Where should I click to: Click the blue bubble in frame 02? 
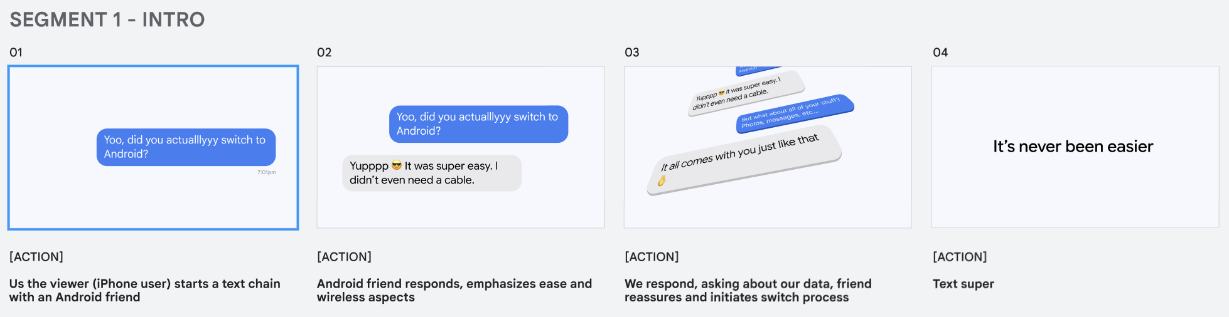pos(478,124)
